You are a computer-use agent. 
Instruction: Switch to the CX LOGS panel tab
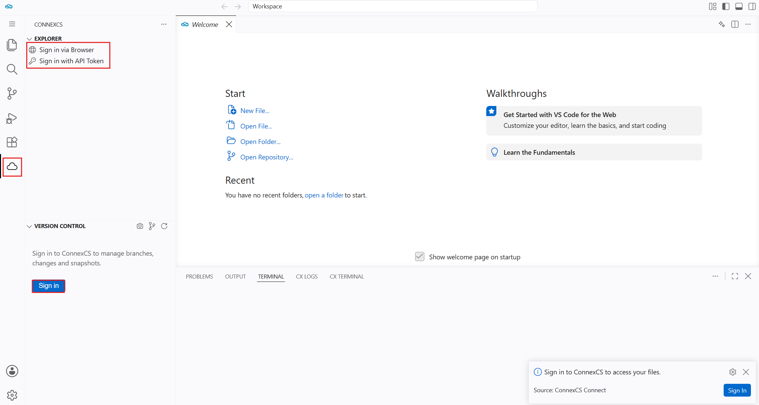(x=307, y=277)
